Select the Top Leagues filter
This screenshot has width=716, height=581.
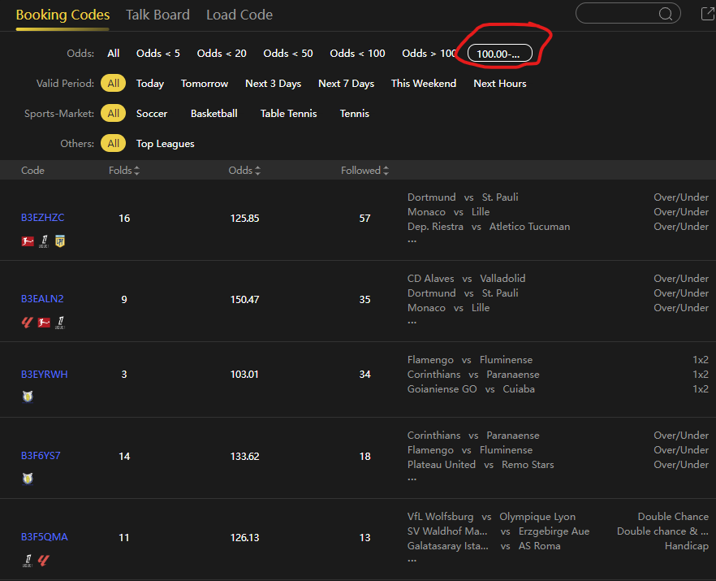166,144
